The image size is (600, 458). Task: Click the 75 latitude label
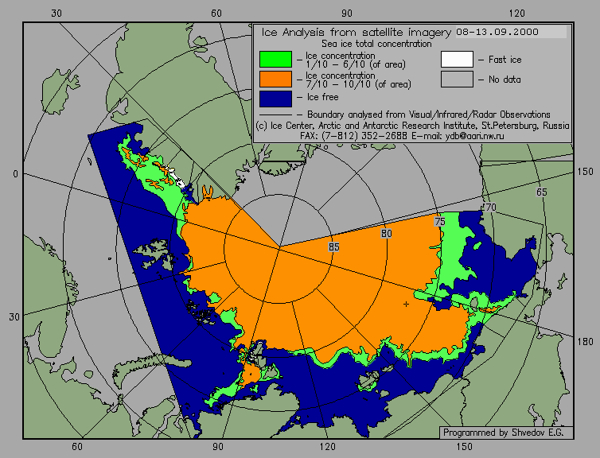click(440, 222)
